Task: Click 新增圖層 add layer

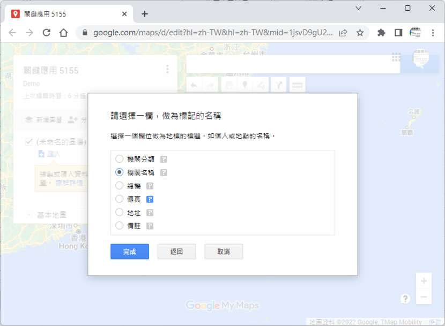Action: pyautogui.click(x=43, y=119)
